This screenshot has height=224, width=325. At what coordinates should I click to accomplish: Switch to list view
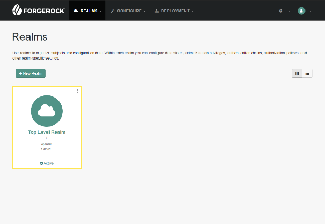coord(308,73)
